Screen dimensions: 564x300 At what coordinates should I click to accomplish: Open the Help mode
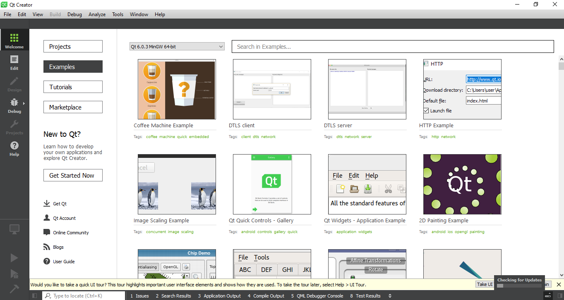[14, 148]
